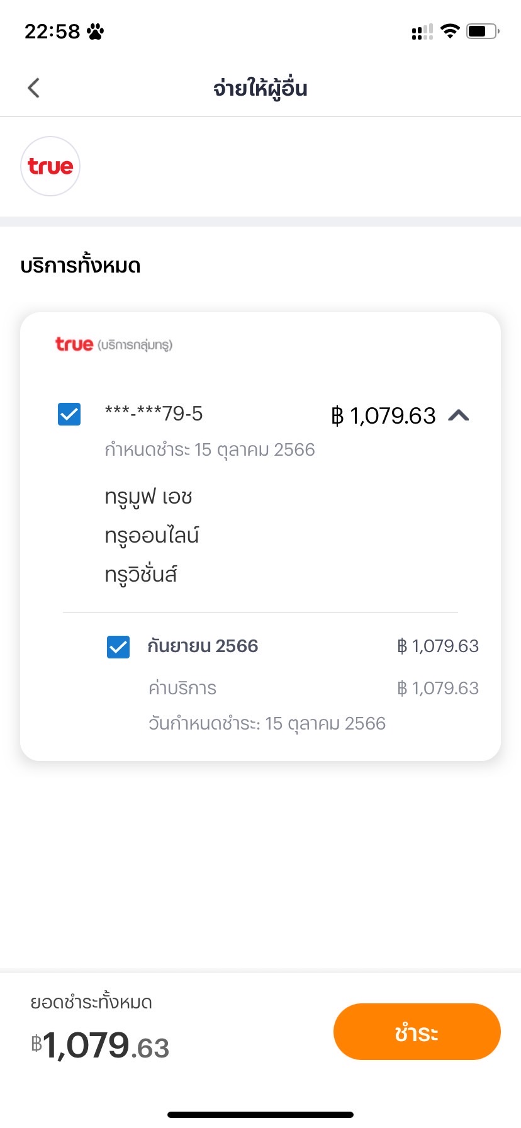Tap the battery icon in the status bar
This screenshot has width=521, height=1128.
click(482, 31)
